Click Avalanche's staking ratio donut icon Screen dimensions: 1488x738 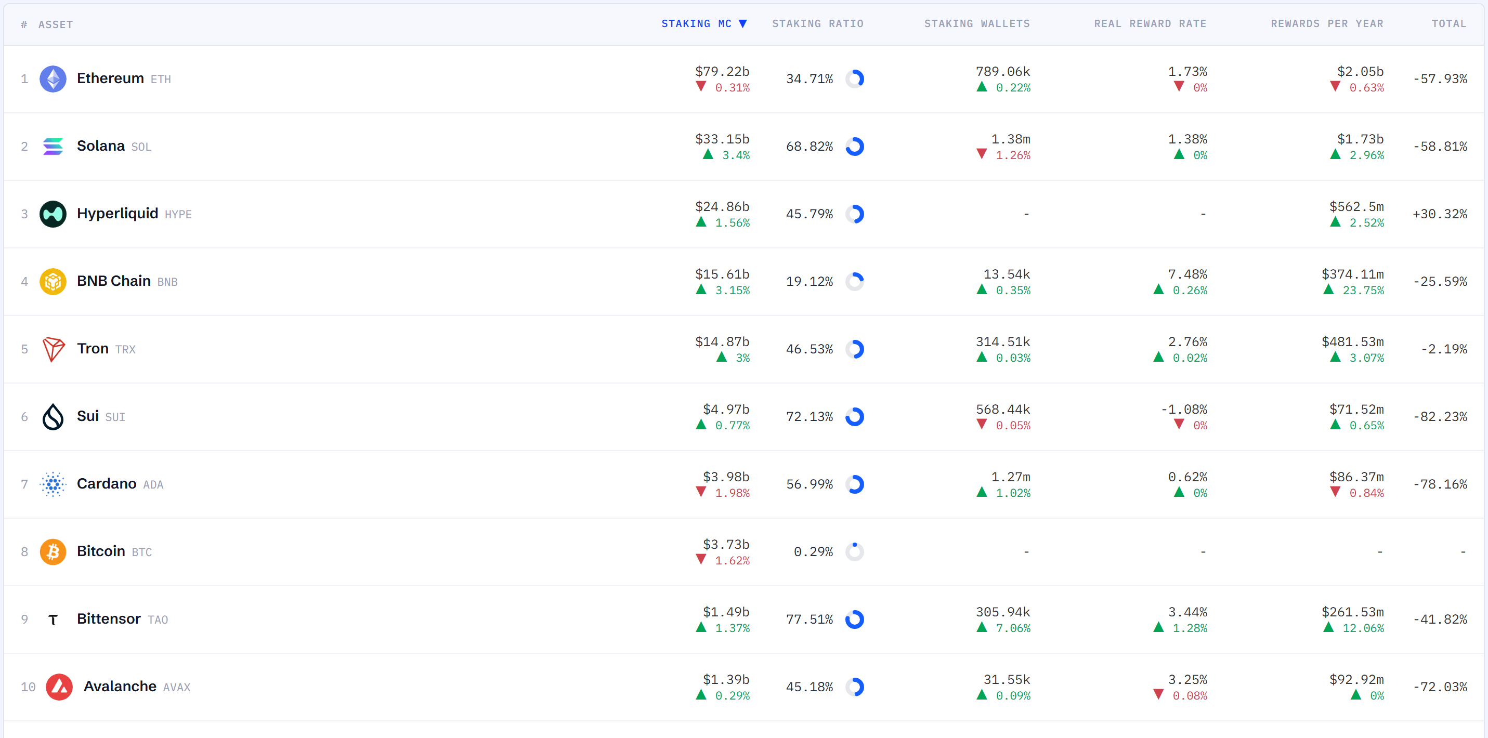[x=854, y=687]
